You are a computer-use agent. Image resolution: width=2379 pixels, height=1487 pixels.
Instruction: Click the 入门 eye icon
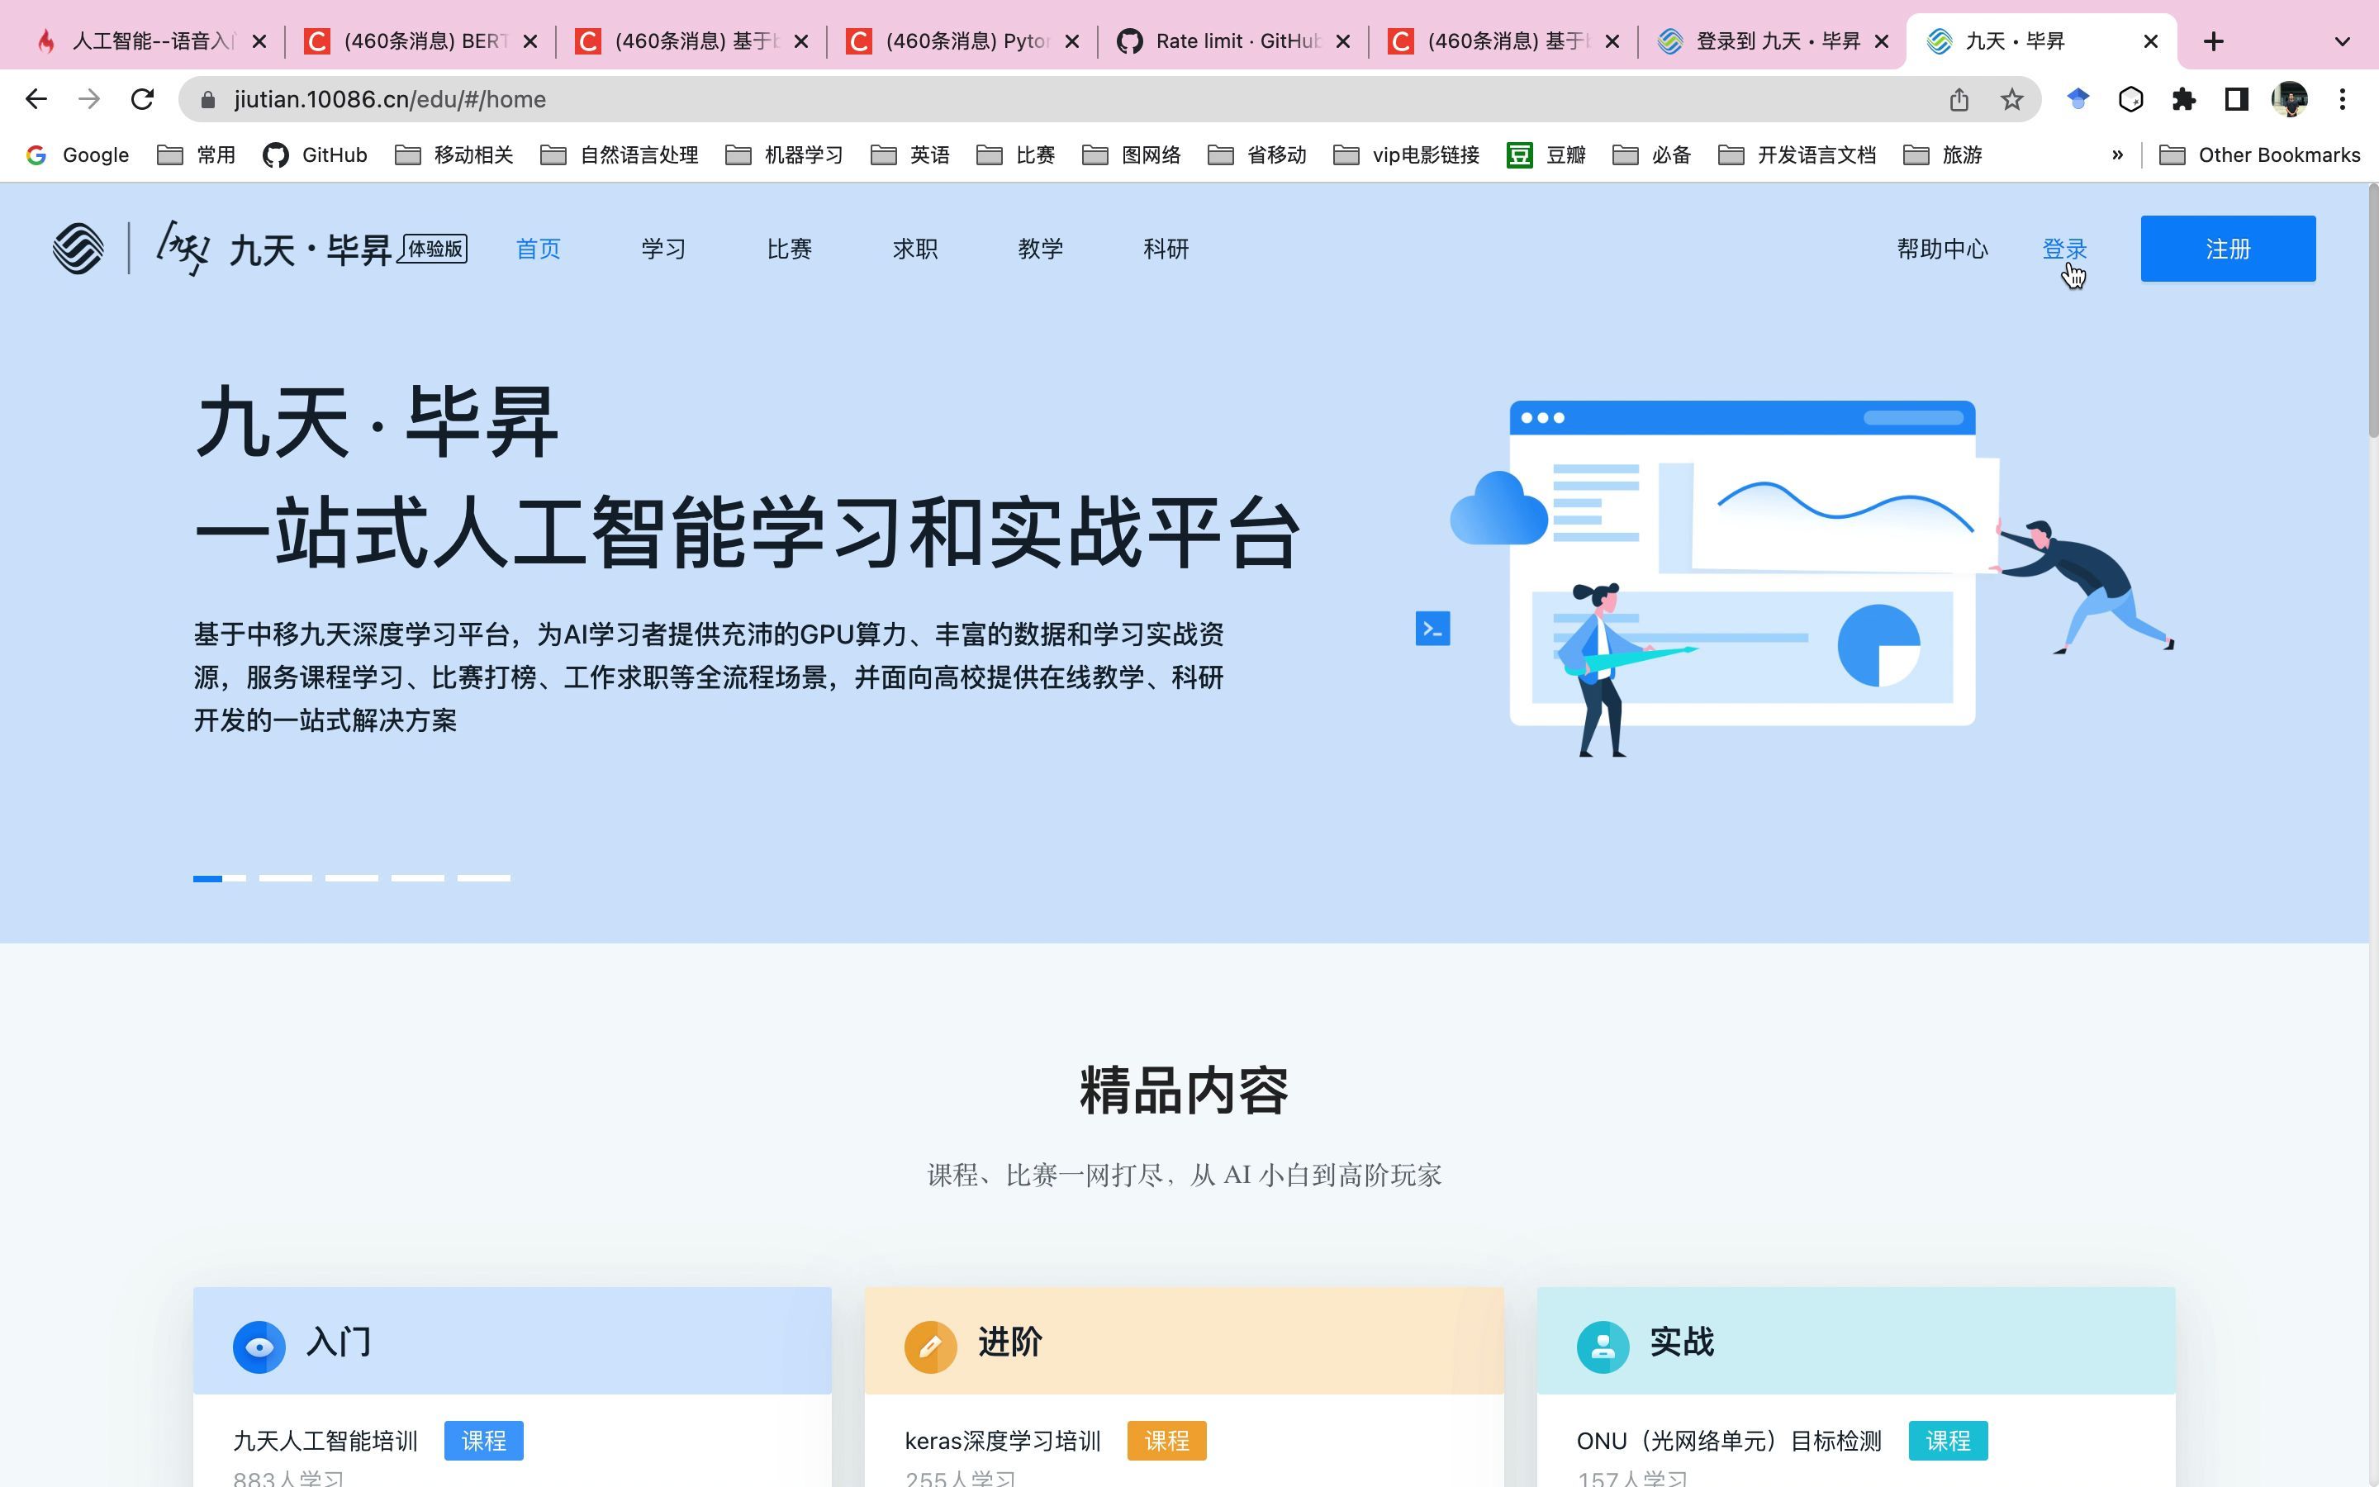[259, 1347]
